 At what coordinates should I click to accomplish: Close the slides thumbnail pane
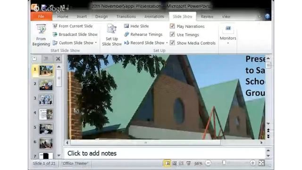(58, 59)
